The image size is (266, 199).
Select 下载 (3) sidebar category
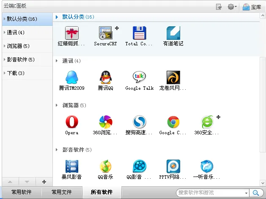pos(27,73)
